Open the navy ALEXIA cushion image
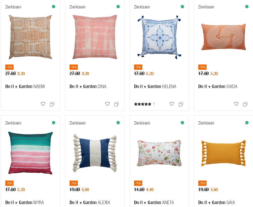The width and height of the screenshot is (253, 207). tap(95, 153)
